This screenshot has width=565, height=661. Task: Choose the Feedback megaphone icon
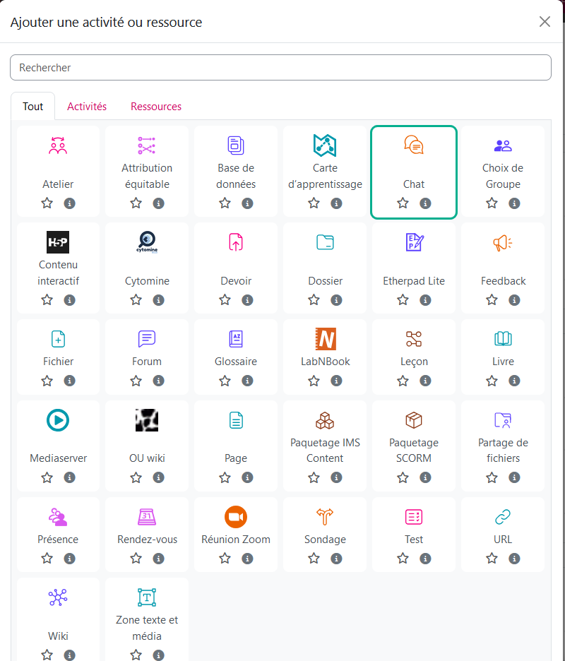pos(503,242)
